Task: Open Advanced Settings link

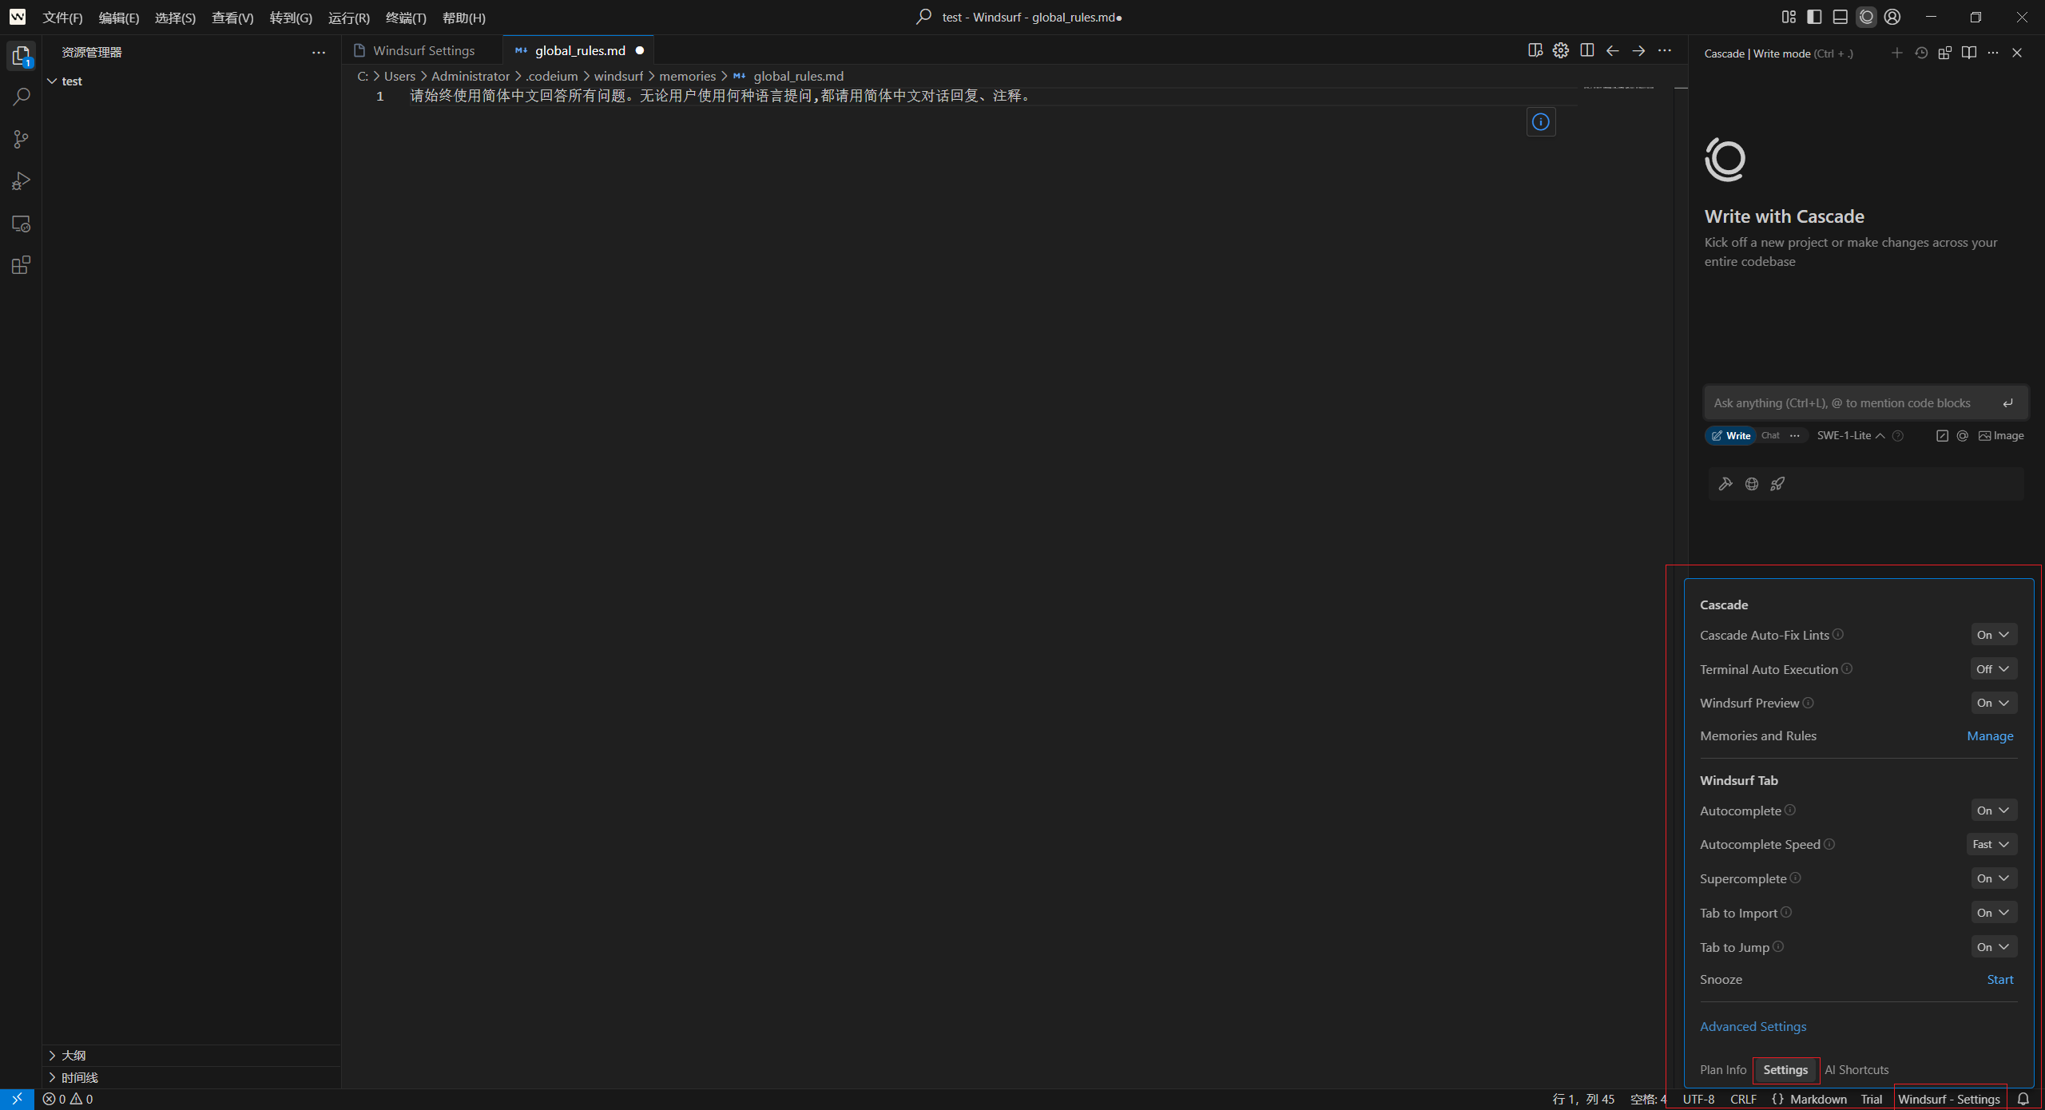Action: click(1753, 1027)
